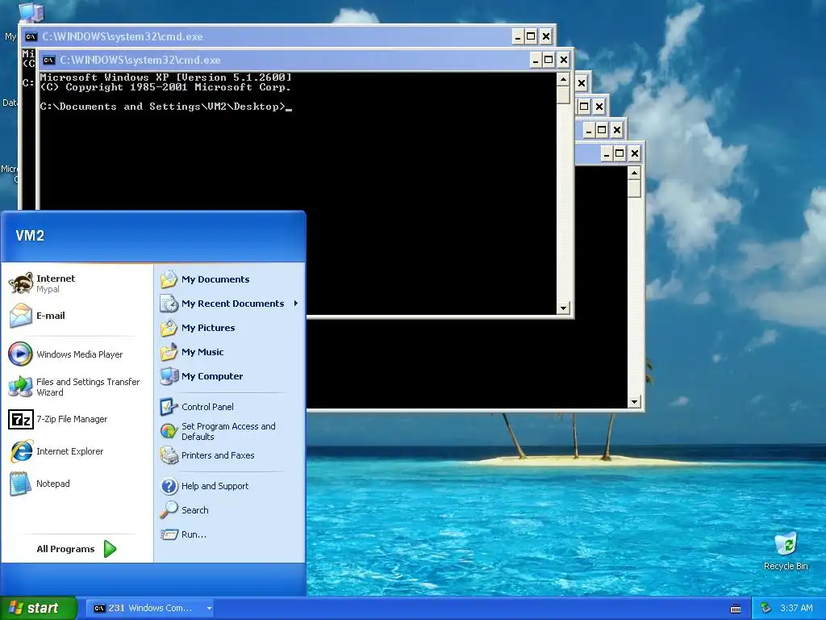The width and height of the screenshot is (826, 620).
Task: Minimize the front cmd.exe window
Action: (x=536, y=60)
